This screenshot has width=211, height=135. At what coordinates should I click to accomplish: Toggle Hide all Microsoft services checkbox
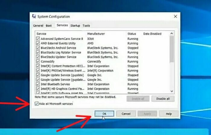point(36,104)
